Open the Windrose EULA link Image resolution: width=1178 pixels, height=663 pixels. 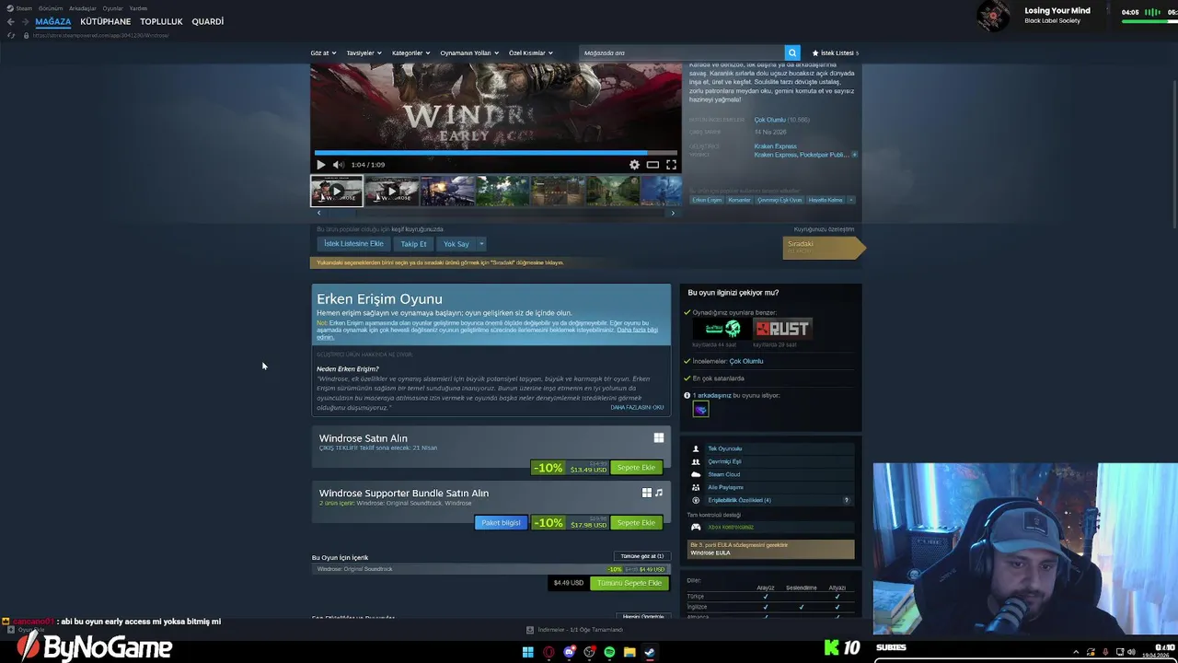coord(710,552)
